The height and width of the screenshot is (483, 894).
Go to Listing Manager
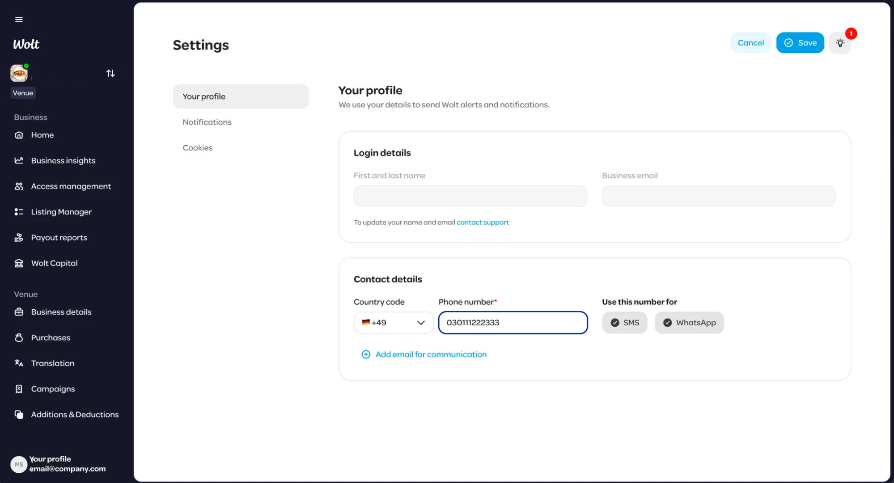(x=61, y=212)
